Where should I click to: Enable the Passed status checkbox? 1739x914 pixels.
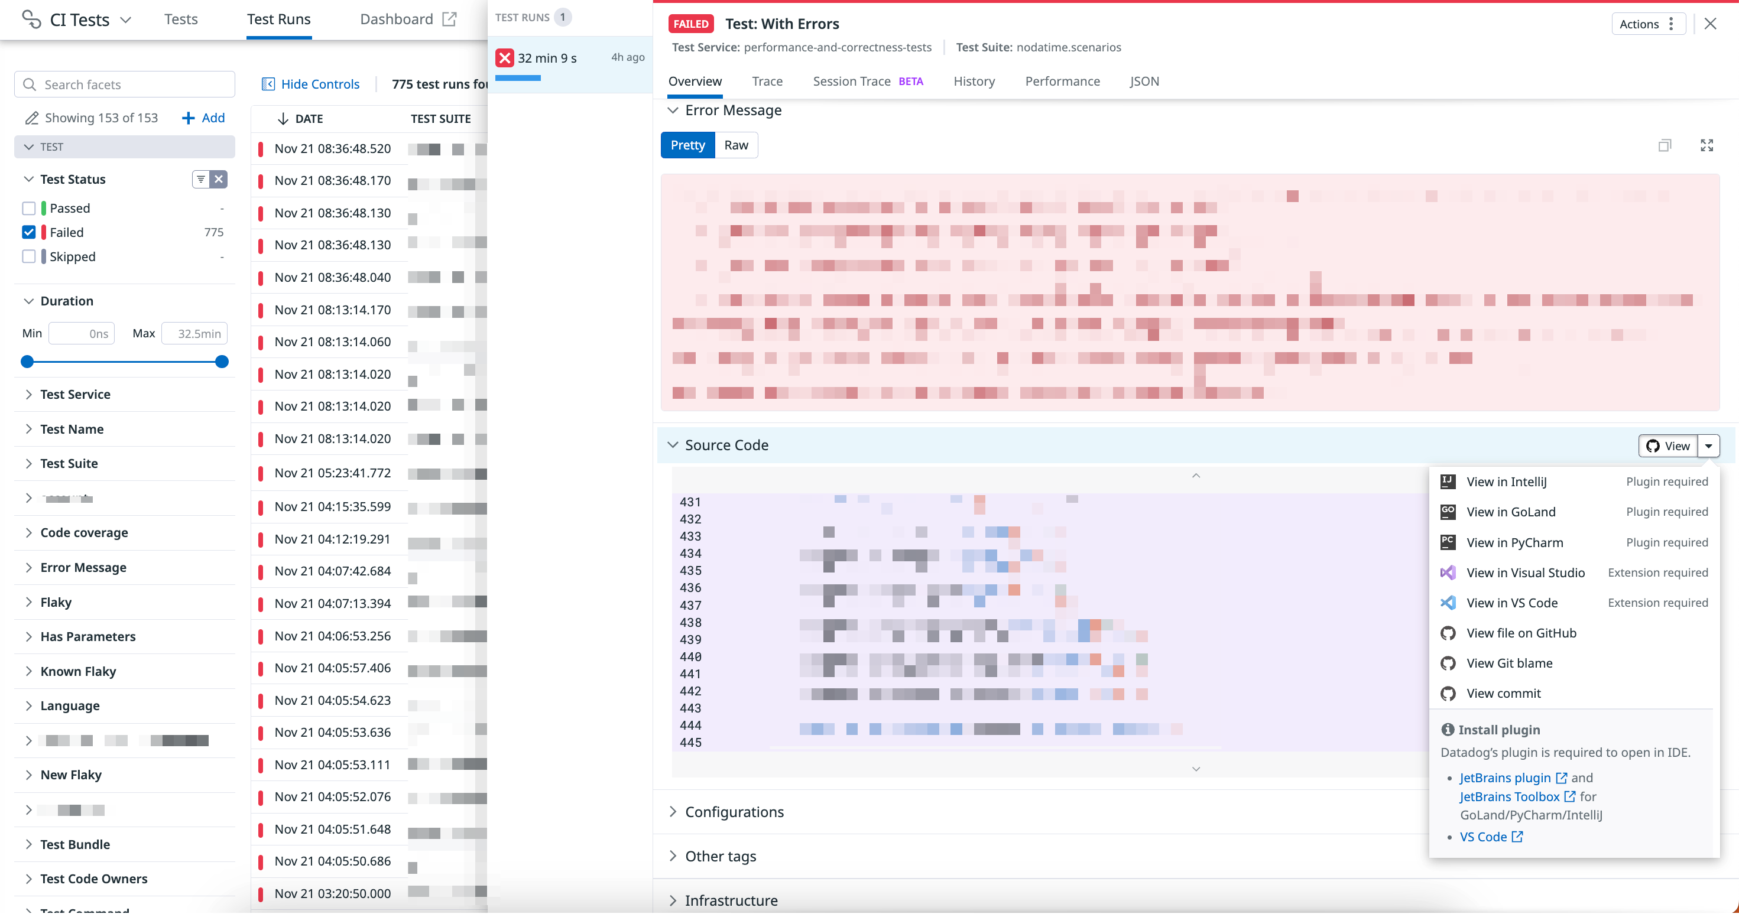click(x=28, y=209)
